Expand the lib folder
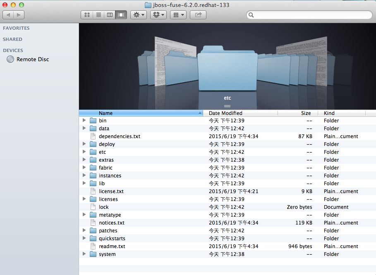The width and height of the screenshot is (376, 275). pyautogui.click(x=84, y=183)
